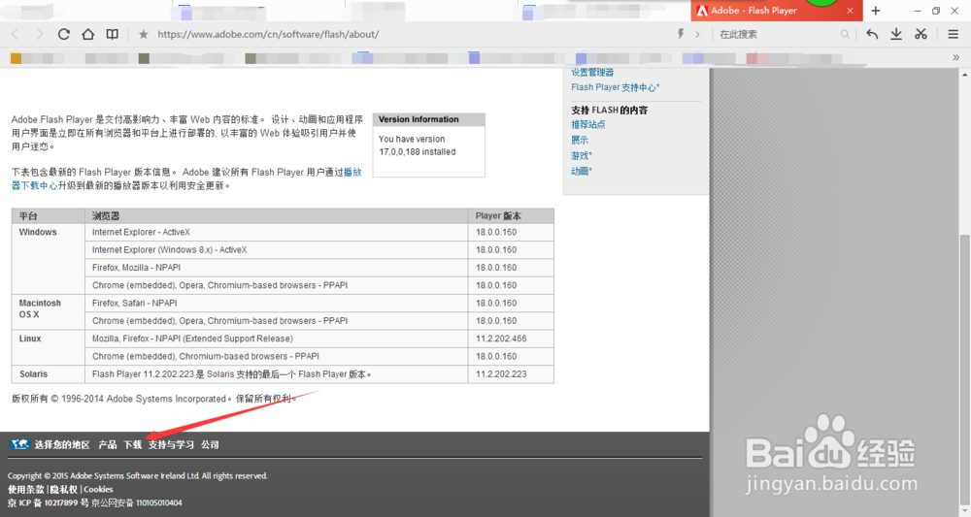Image resolution: width=971 pixels, height=517 pixels.
Task: Open the 产品 footer menu
Action: (x=107, y=444)
